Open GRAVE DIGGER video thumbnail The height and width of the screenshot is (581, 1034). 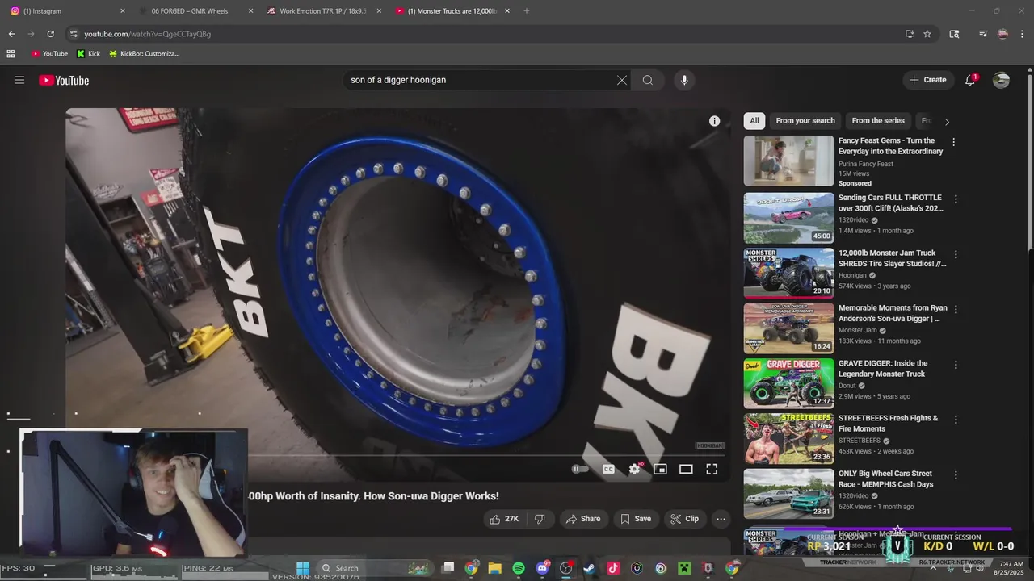point(788,382)
